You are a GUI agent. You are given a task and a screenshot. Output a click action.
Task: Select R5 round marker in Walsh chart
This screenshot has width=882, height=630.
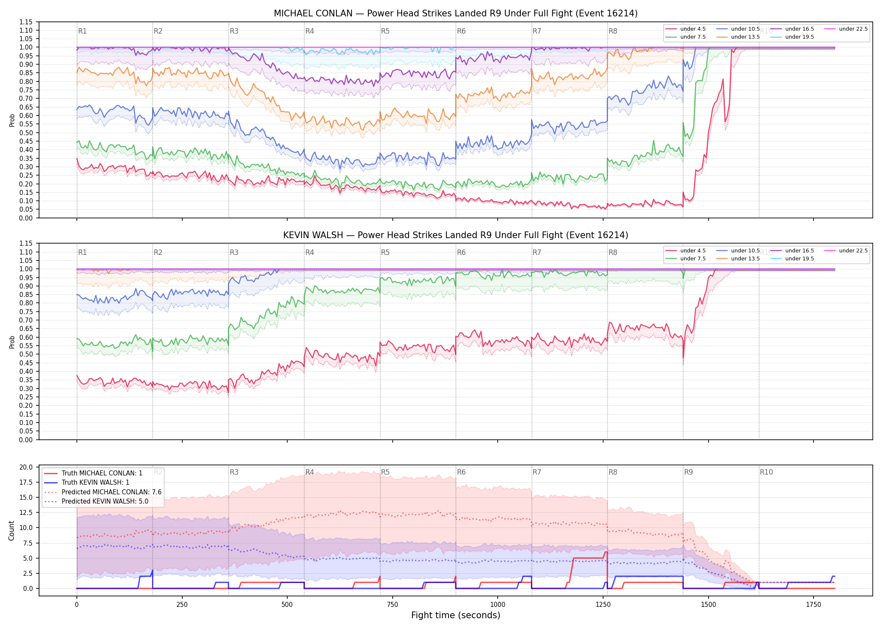coord(386,252)
